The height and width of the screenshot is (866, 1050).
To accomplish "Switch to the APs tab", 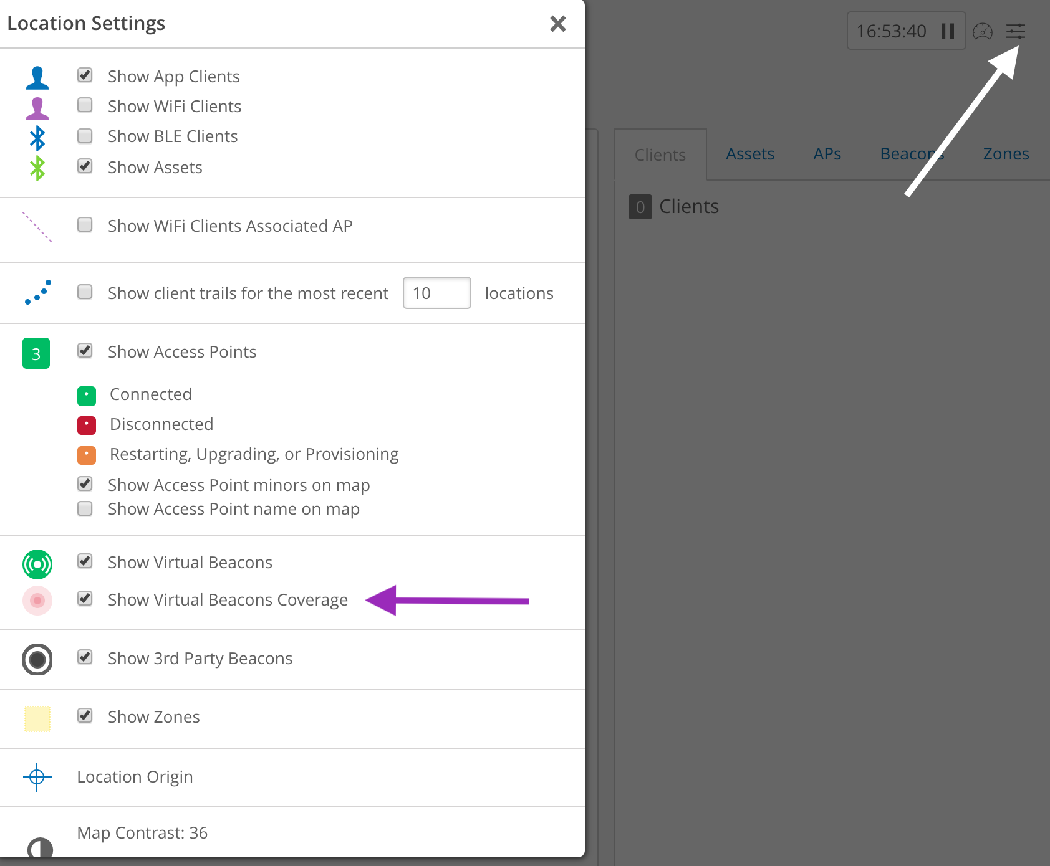I will [827, 154].
